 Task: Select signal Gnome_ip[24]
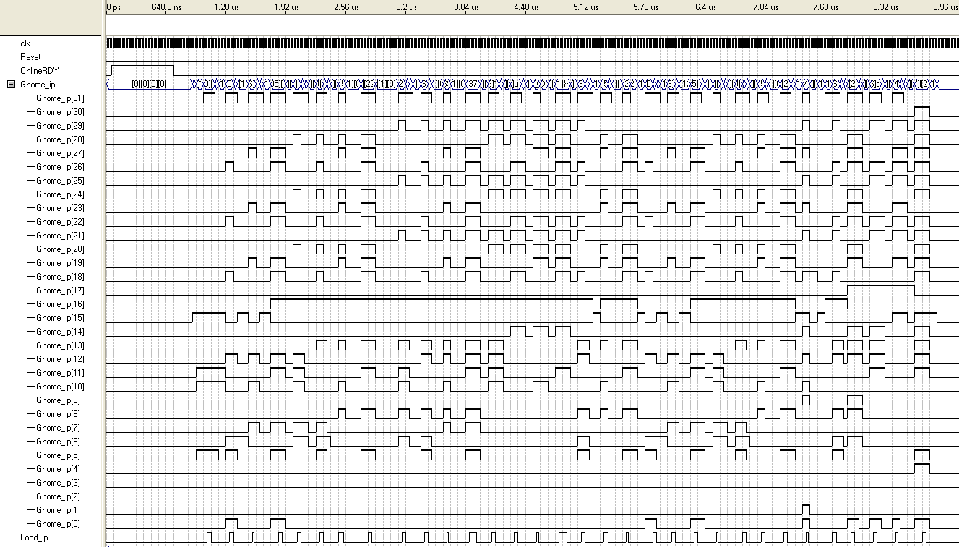[x=60, y=194]
